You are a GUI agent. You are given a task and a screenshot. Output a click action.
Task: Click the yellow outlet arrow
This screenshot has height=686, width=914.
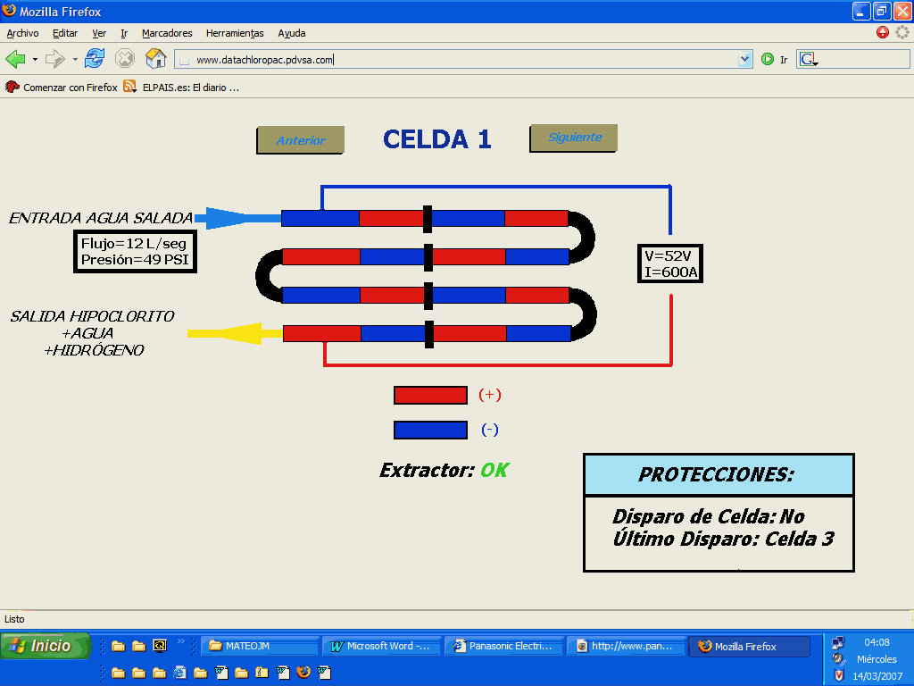(235, 334)
